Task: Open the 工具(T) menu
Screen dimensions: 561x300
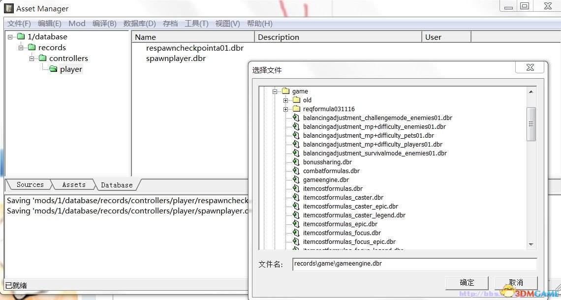Action: 196,24
